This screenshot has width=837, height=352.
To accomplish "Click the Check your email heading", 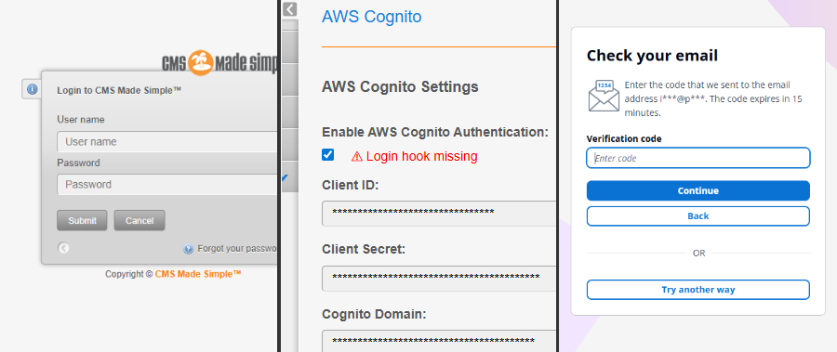I will click(652, 56).
